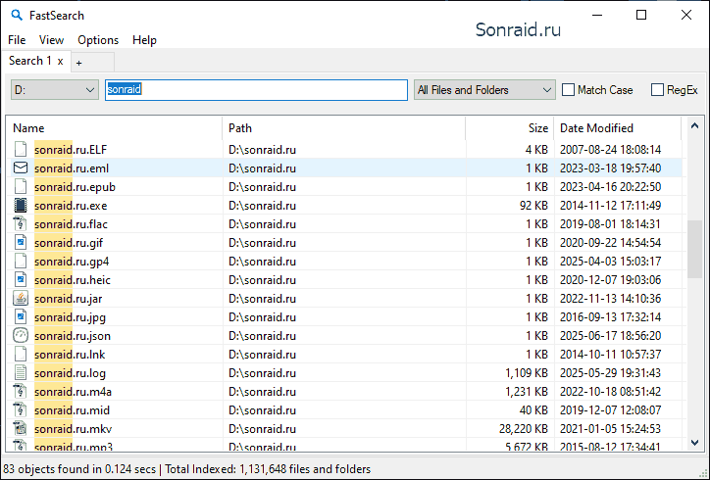
Task: Click the envelope icon of sonraid.ru.eml
Action: click(21, 168)
